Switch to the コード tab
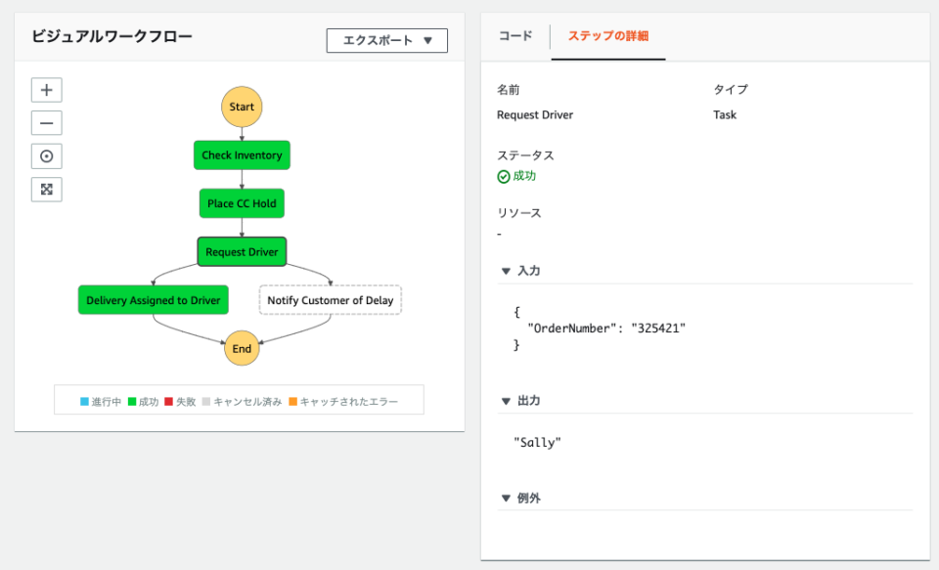The height and width of the screenshot is (570, 939). (x=515, y=36)
